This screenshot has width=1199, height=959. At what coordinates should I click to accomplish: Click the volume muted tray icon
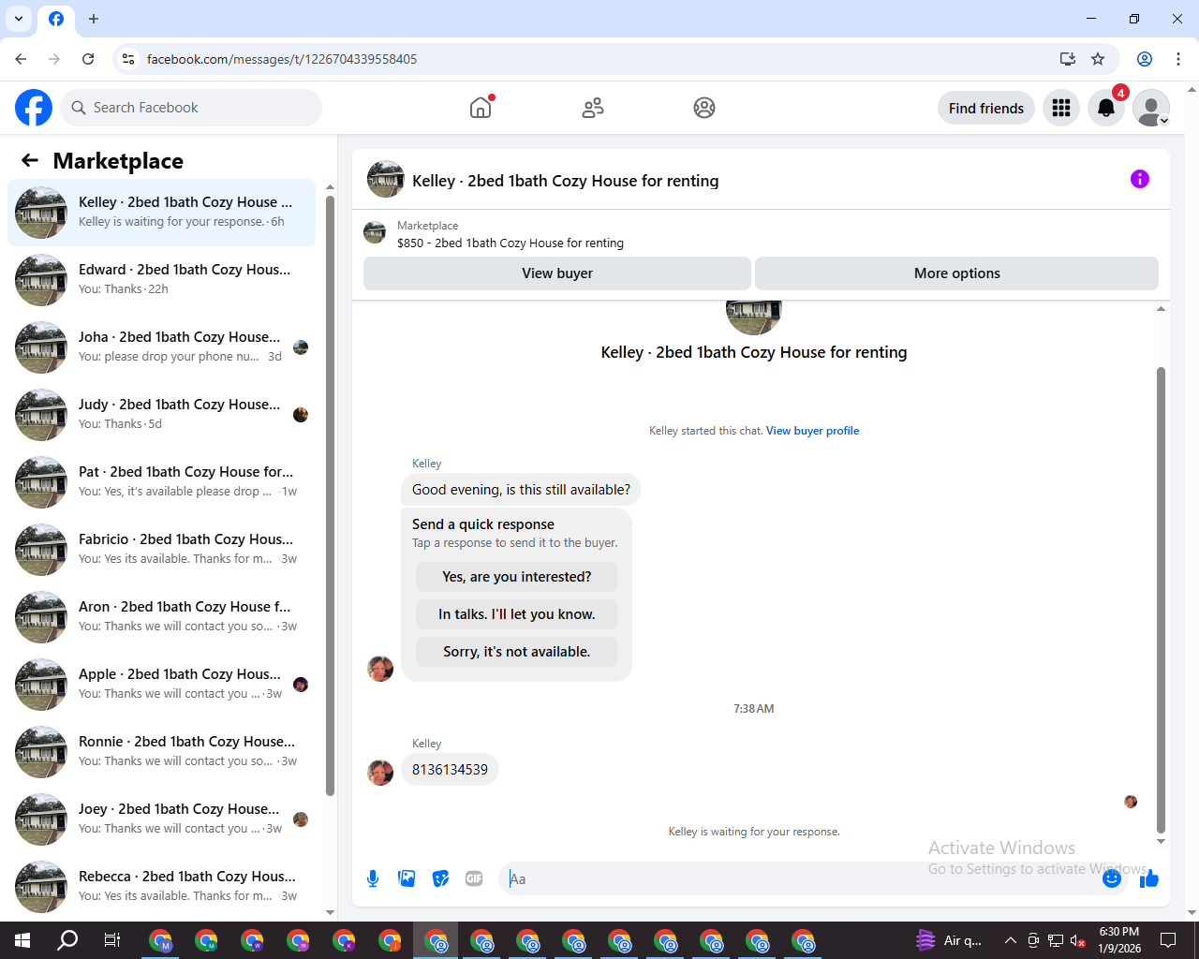pos(1078,940)
